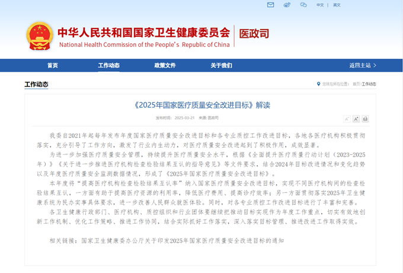Click the paragraph starting 我委自2021年起
Image resolution: width=403 pixels, height=273 pixels.
[x=201, y=141]
